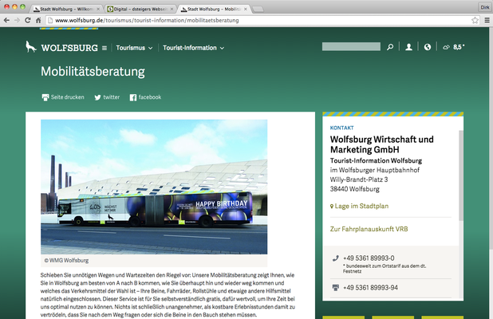Click the telephone icon in the contact box
The width and height of the screenshot is (493, 319).
pos(336,258)
